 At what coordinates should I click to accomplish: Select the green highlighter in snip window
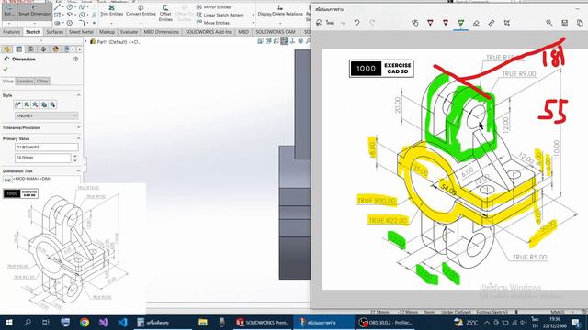(461, 23)
